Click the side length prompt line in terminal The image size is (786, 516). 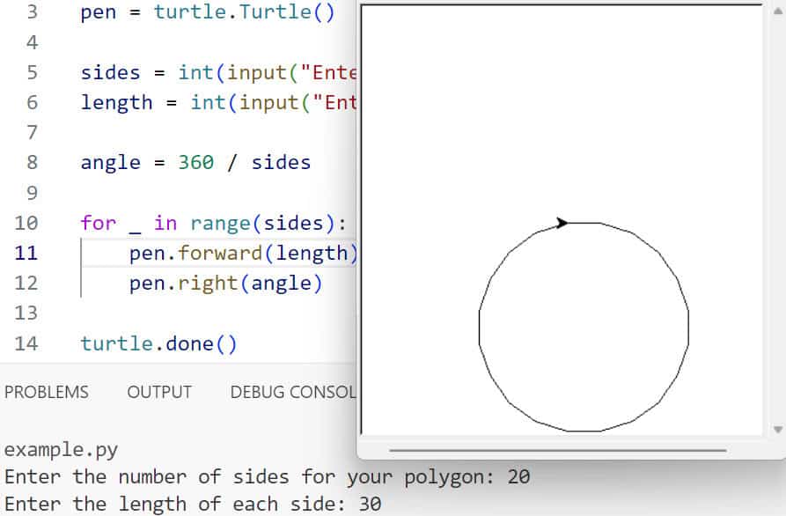pos(193,505)
